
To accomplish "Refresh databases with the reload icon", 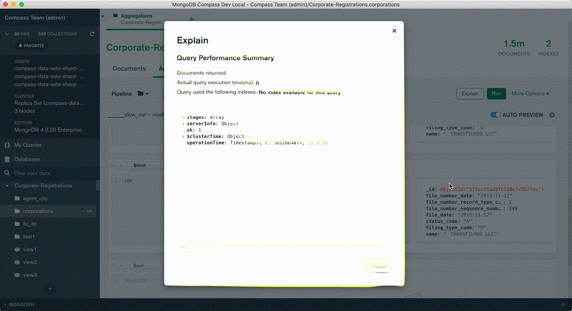I will point(92,34).
